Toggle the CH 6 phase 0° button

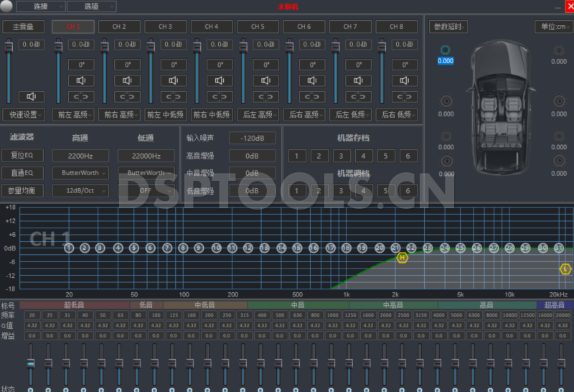(x=312, y=64)
